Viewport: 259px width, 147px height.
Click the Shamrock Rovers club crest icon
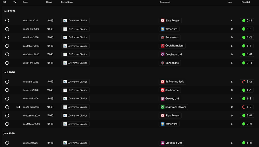163,107
